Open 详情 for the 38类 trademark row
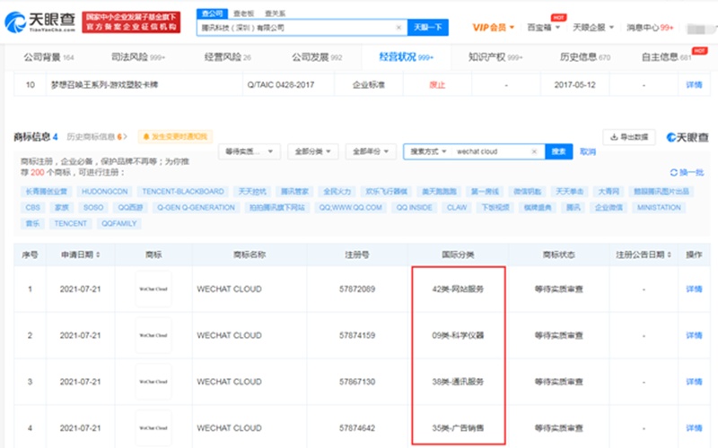The image size is (718, 448). [694, 382]
